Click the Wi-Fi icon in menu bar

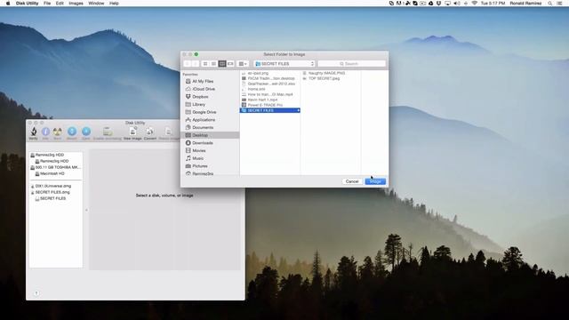tap(474, 4)
